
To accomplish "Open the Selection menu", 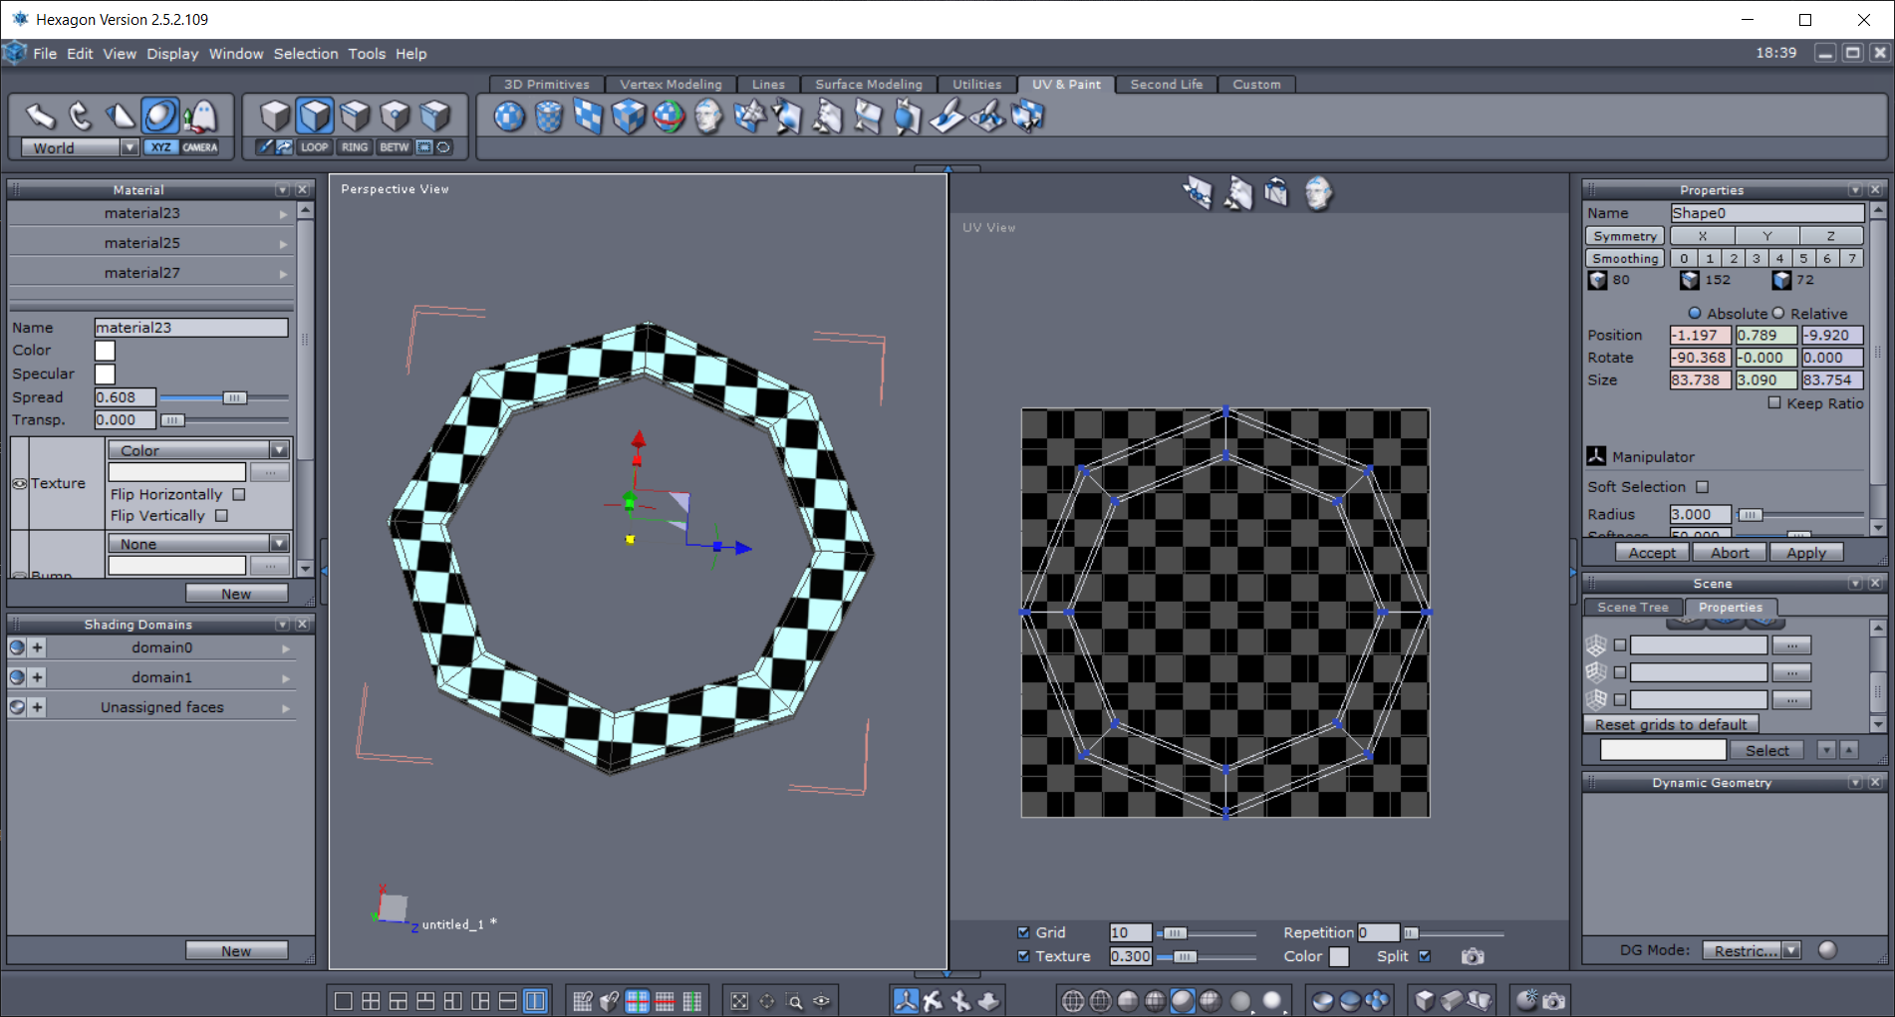I will [x=305, y=54].
